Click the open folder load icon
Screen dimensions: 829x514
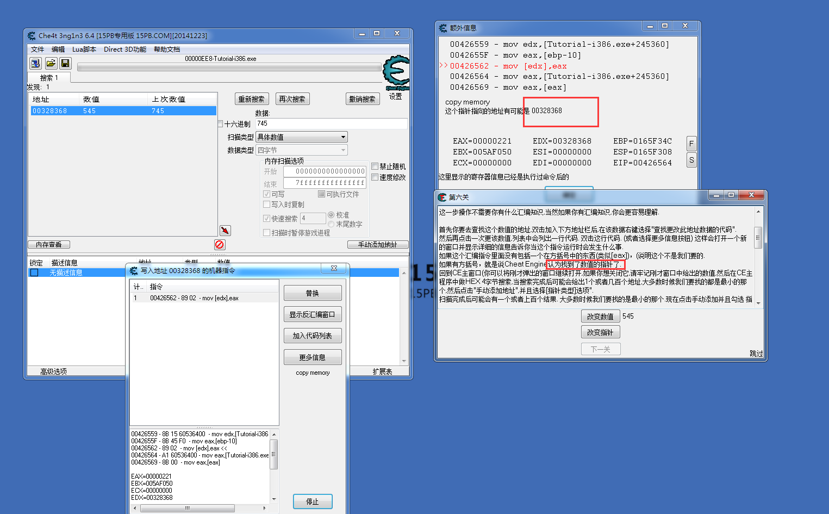click(x=51, y=64)
